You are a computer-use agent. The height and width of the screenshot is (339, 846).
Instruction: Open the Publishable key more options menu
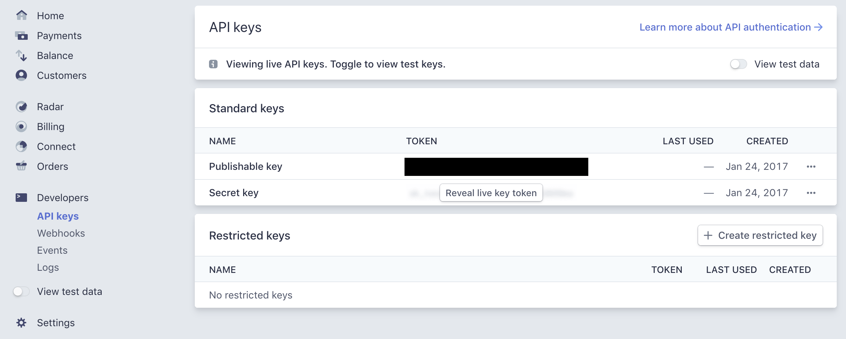coord(811,167)
